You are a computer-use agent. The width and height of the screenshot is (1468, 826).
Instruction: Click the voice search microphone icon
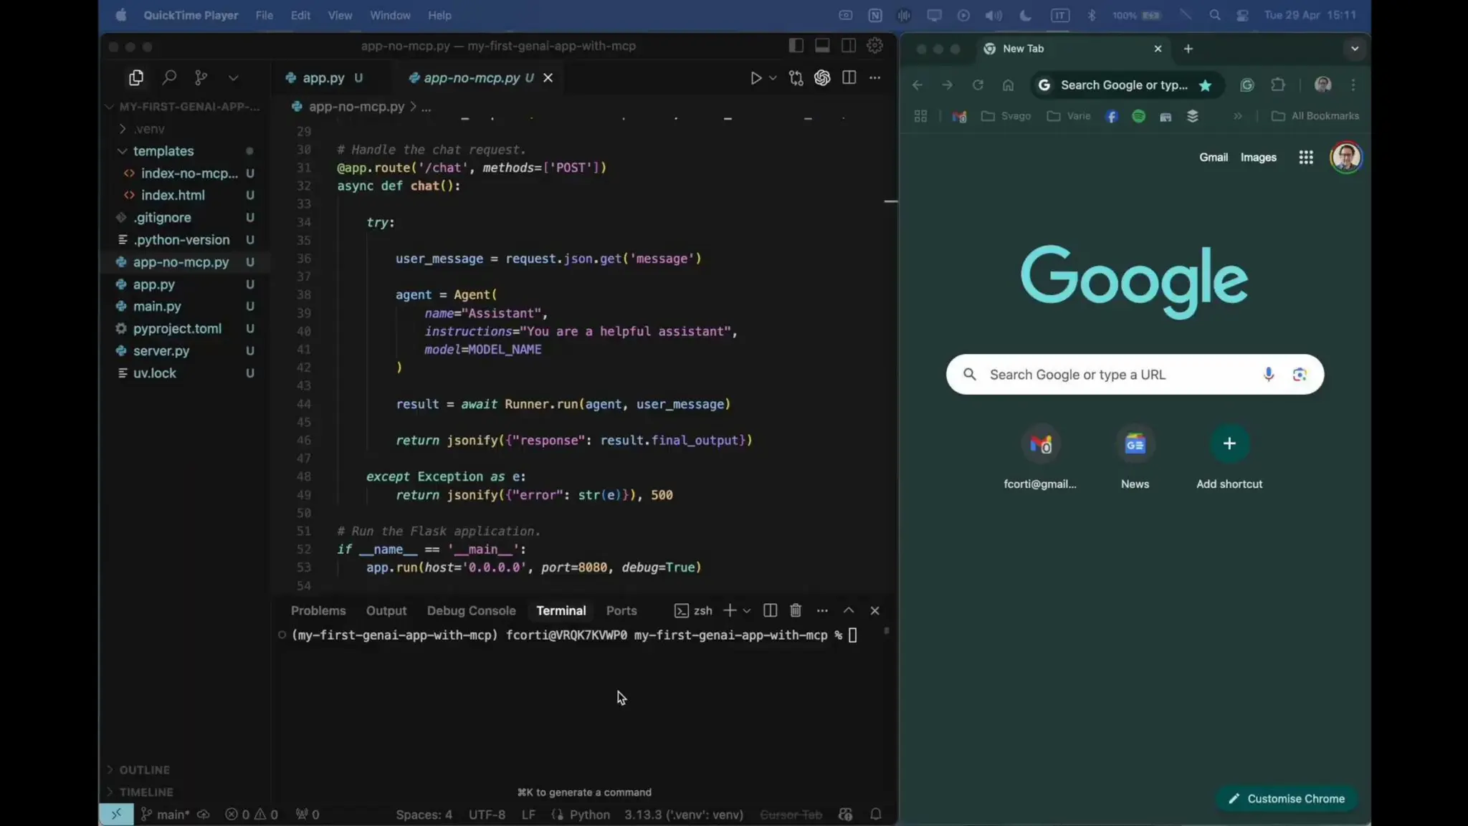pyautogui.click(x=1268, y=374)
